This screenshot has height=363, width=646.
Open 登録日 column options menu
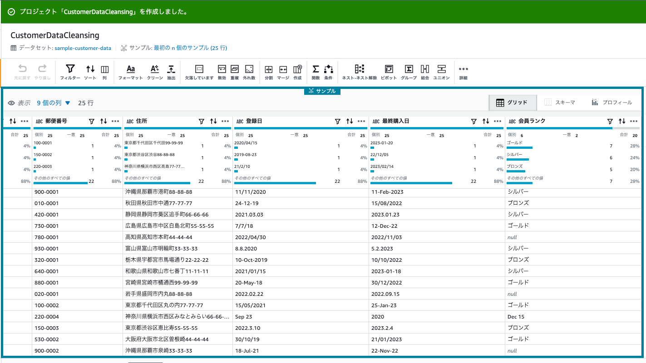pyautogui.click(x=361, y=121)
